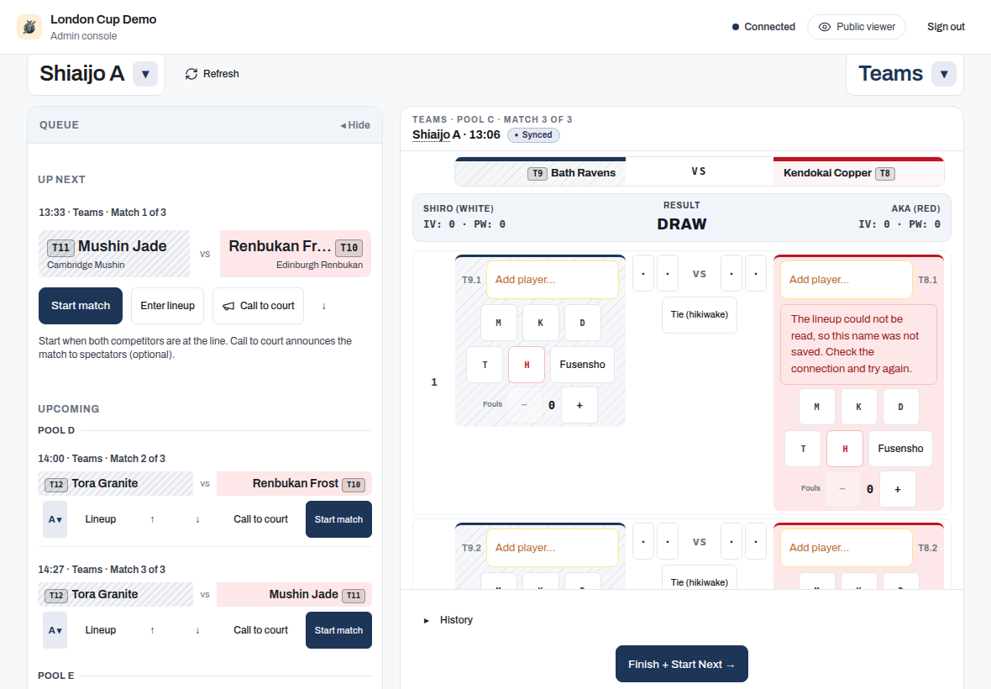The image size is (991, 689).
Task: Move the up-next match down in queue
Action: click(323, 306)
